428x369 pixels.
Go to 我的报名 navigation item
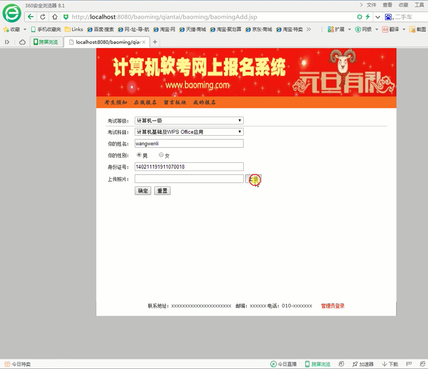204,102
